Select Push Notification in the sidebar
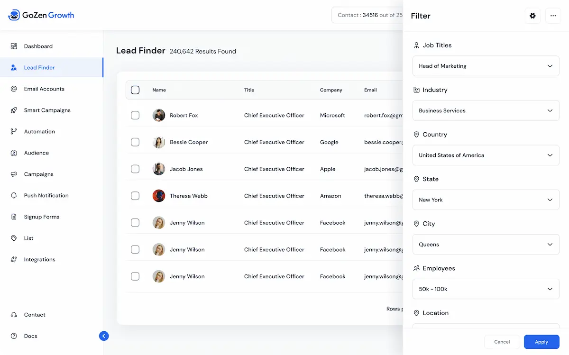This screenshot has height=355, width=569. pos(46,195)
